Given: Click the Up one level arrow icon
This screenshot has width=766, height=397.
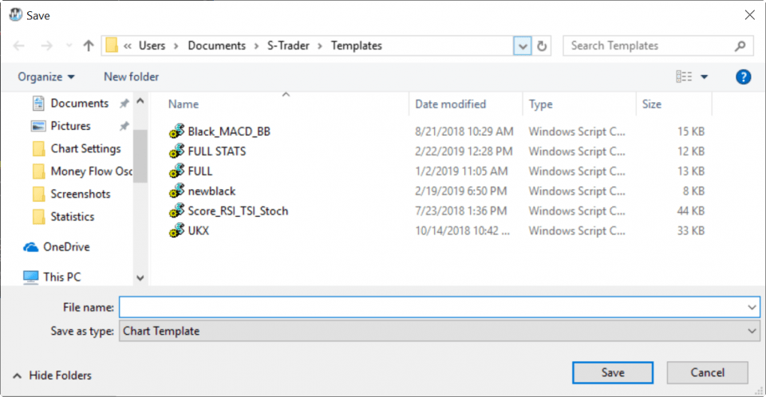Looking at the screenshot, I should coord(89,46).
